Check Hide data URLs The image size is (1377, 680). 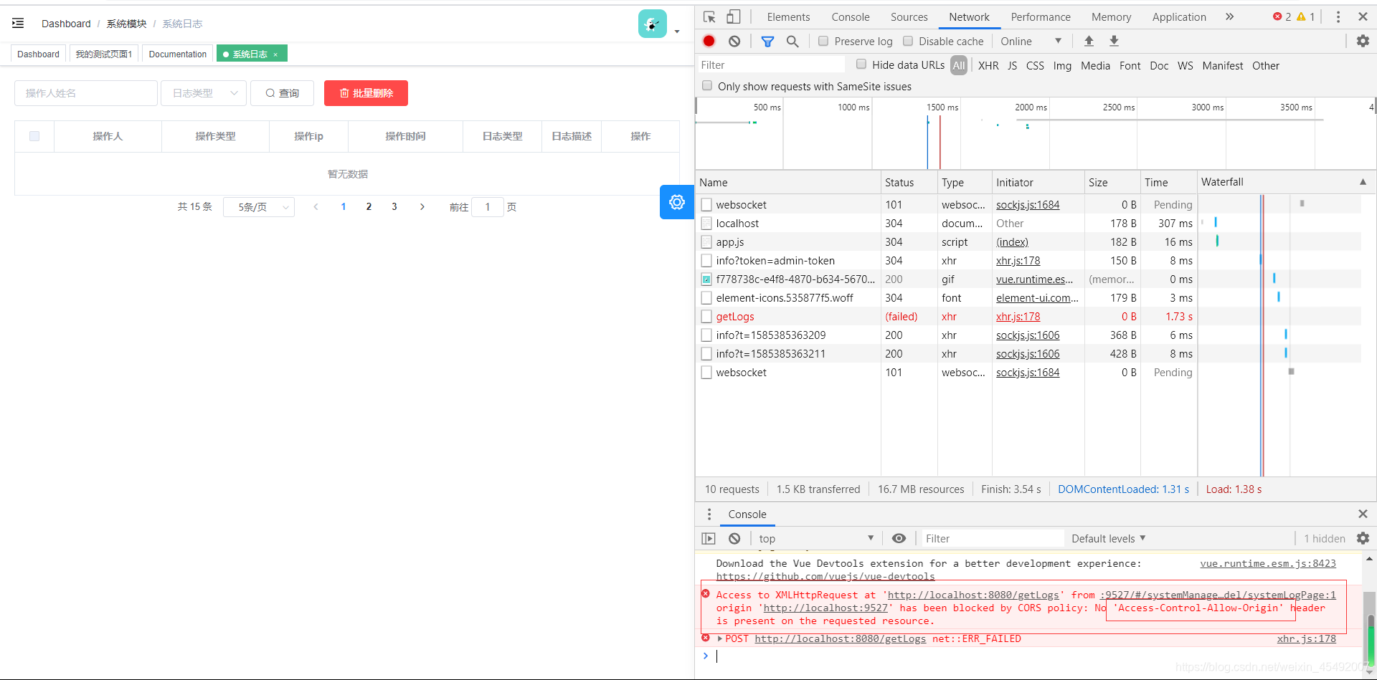click(x=861, y=64)
